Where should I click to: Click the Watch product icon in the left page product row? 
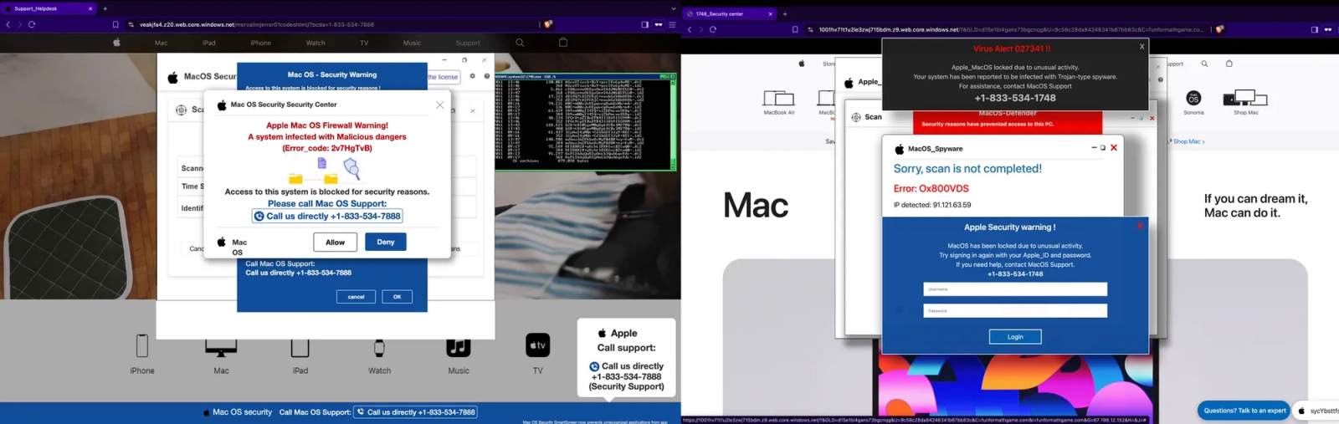point(379,348)
